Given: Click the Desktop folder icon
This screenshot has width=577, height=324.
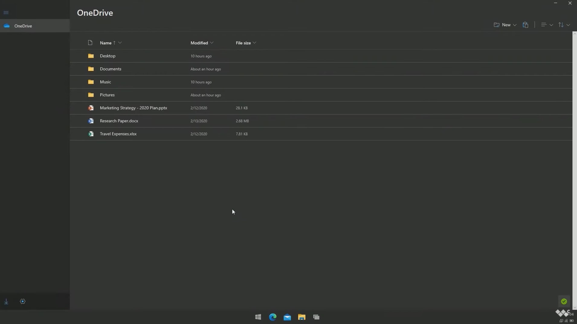Looking at the screenshot, I should (91, 56).
